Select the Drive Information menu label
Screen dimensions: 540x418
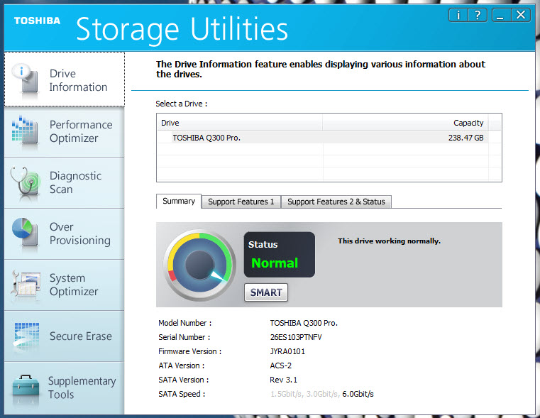79,80
